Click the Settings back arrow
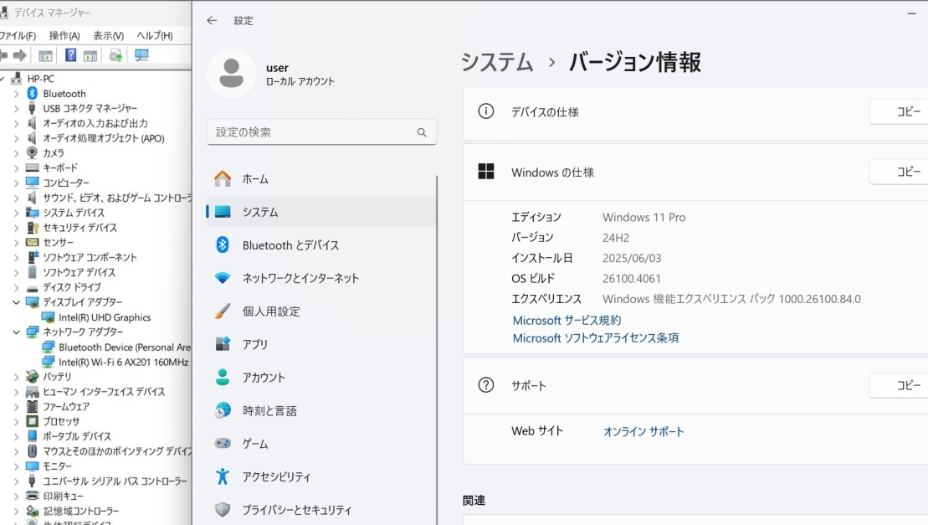This screenshot has height=525, width=928. click(212, 20)
